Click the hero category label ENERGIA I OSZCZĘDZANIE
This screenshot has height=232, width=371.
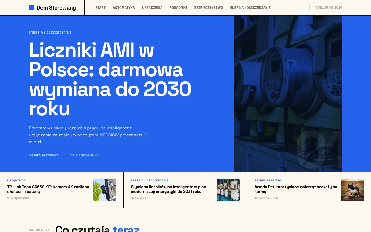point(50,32)
